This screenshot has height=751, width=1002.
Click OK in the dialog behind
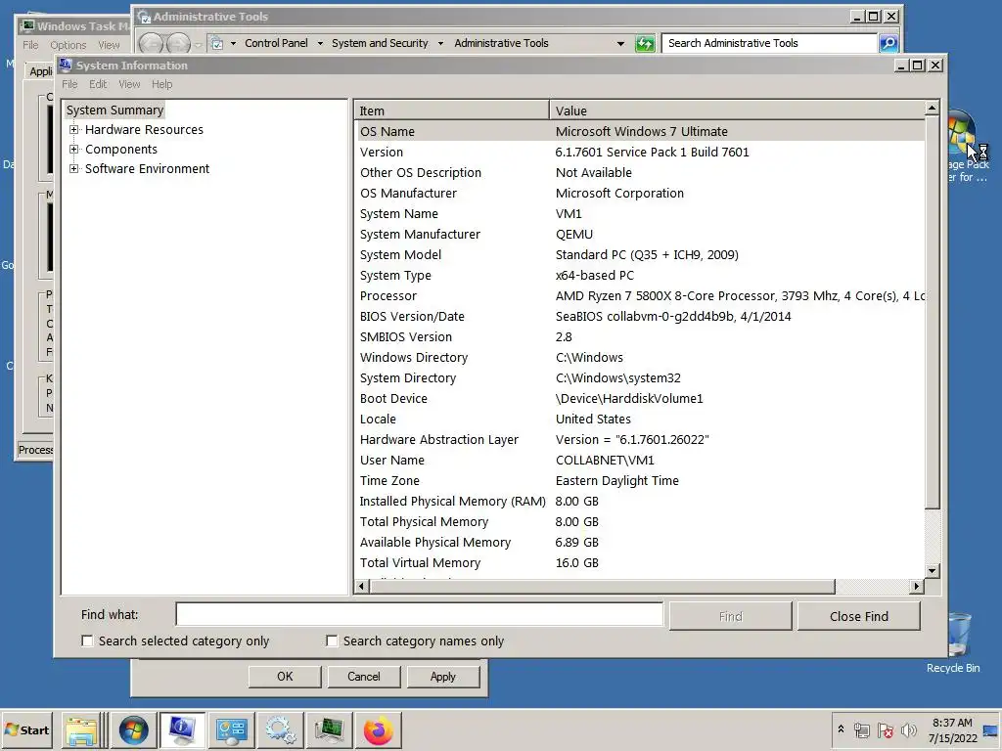(x=285, y=677)
